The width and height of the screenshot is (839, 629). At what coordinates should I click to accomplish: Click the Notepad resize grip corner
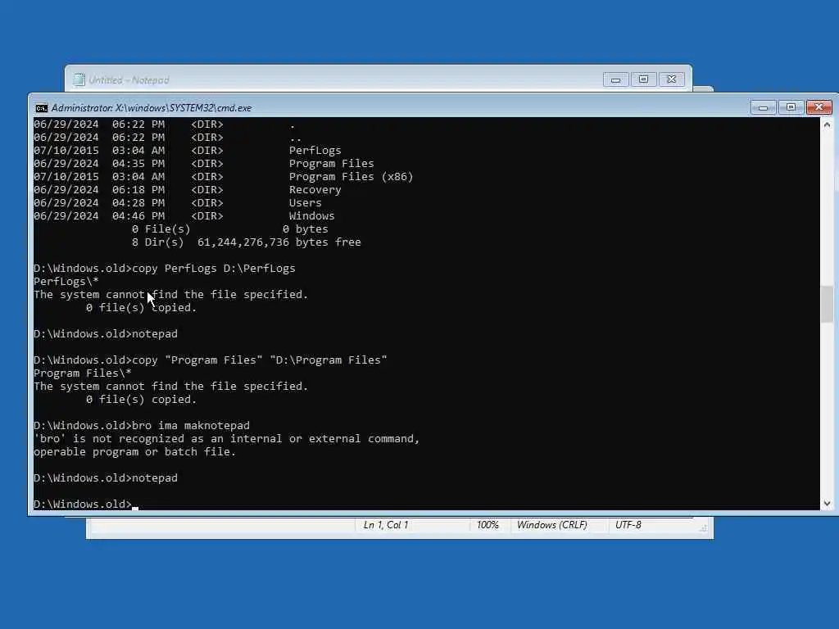coord(704,528)
